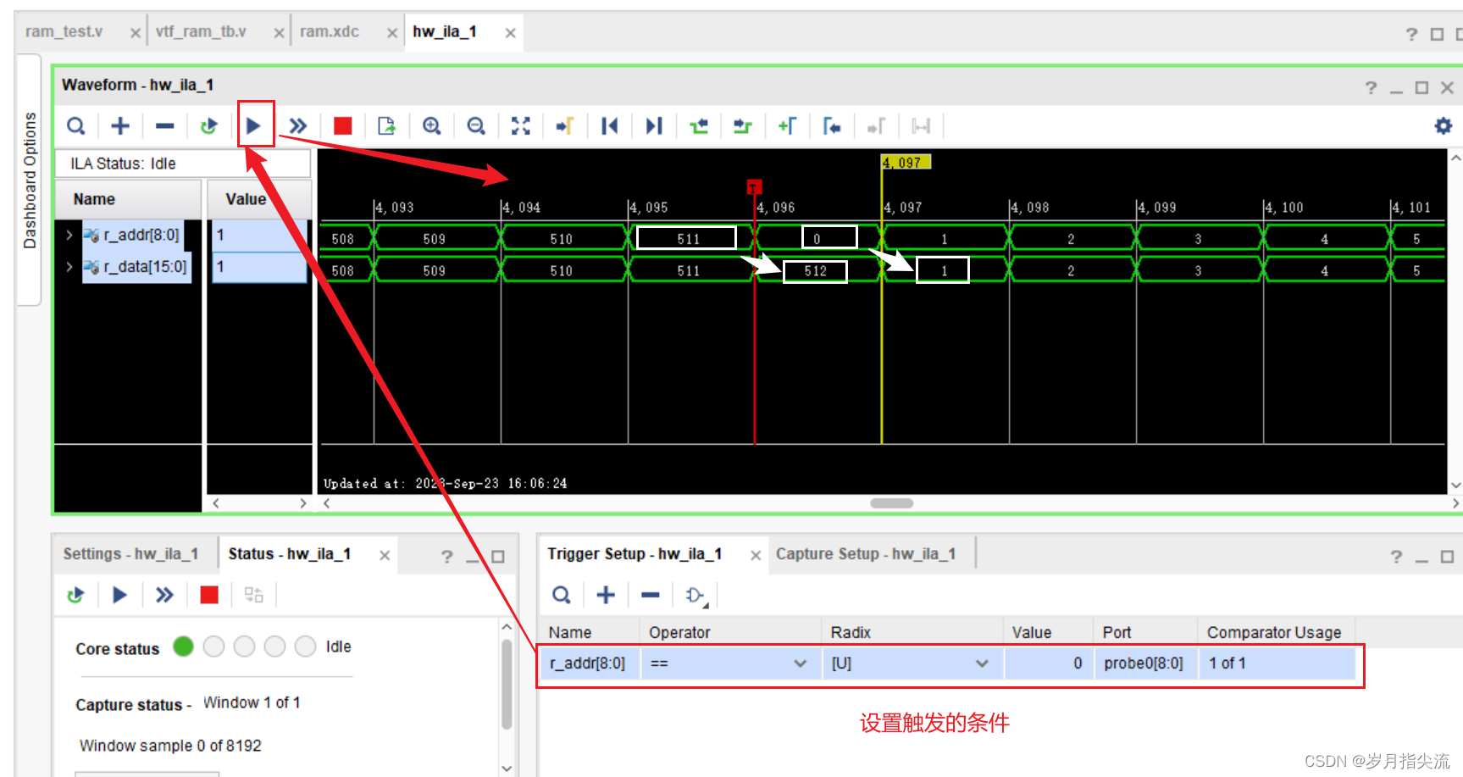Image resolution: width=1463 pixels, height=777 pixels.
Task: Click the green Core status indicator
Action: [183, 647]
